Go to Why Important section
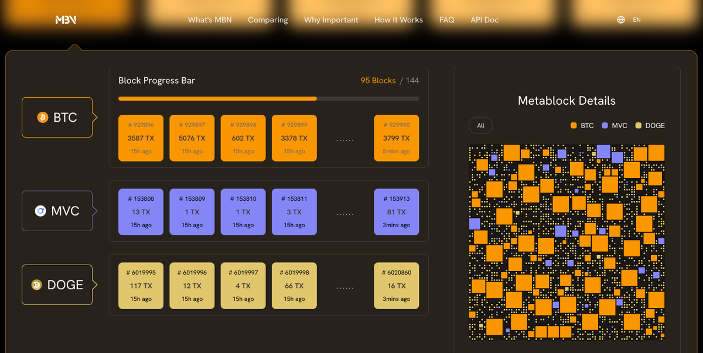The image size is (703, 353). 331,19
